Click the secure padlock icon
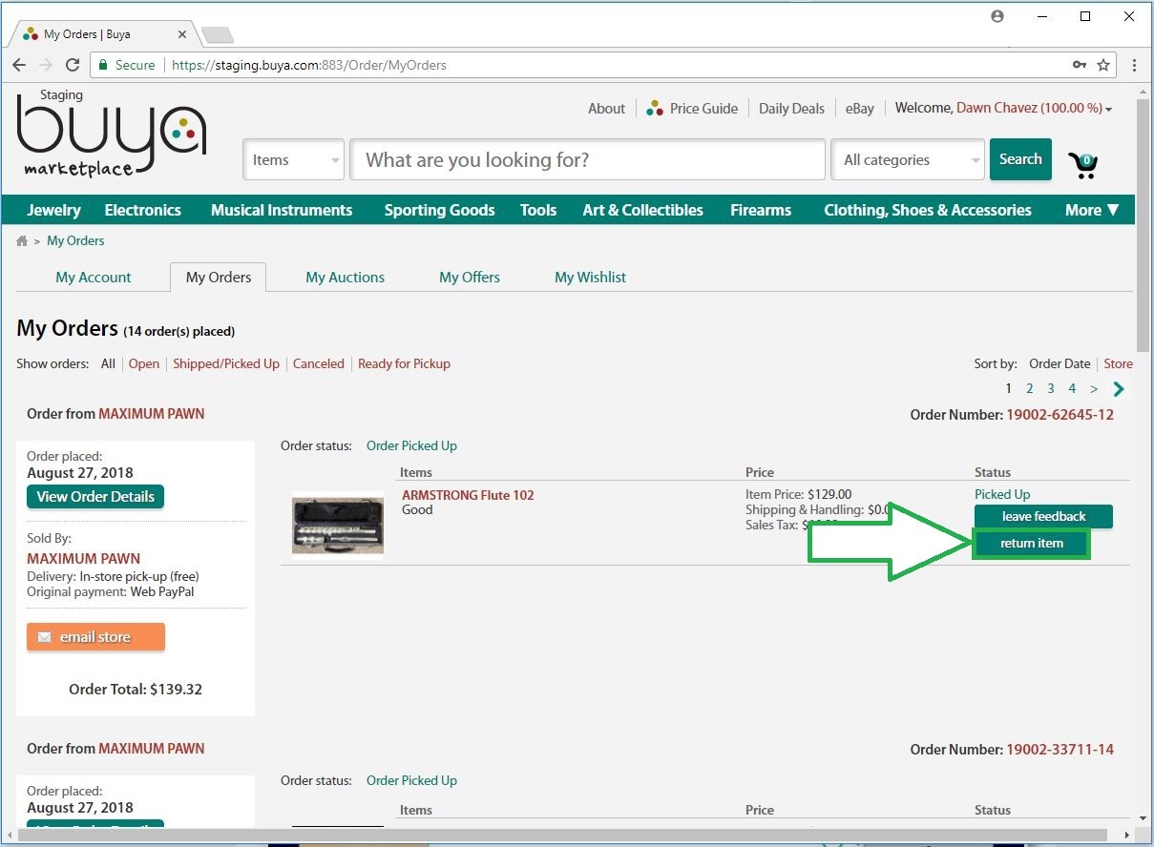This screenshot has width=1154, height=847. (103, 65)
